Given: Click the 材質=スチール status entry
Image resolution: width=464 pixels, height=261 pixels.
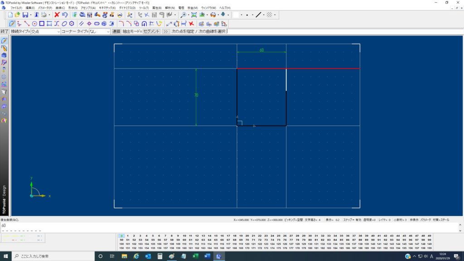Looking at the screenshot, I should click(x=441, y=220).
